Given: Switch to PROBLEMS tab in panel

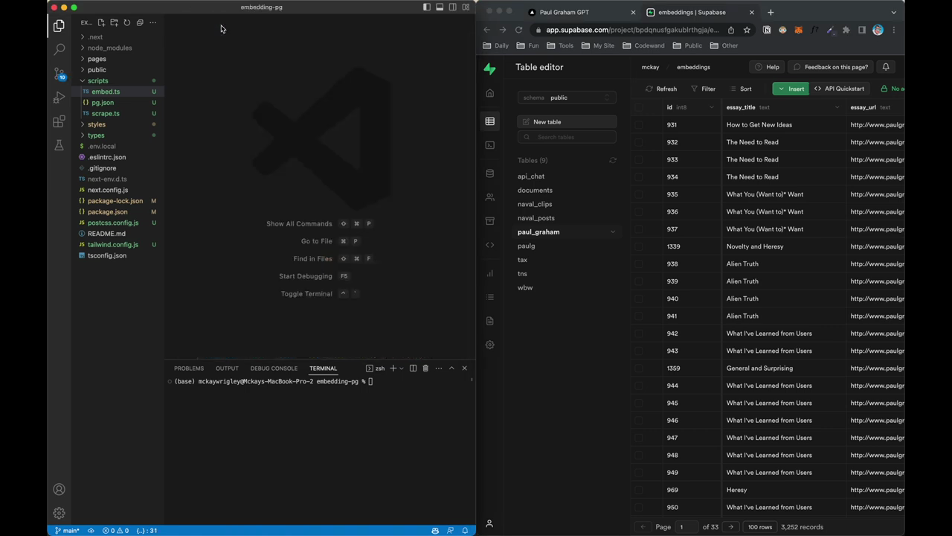Looking at the screenshot, I should [189, 368].
